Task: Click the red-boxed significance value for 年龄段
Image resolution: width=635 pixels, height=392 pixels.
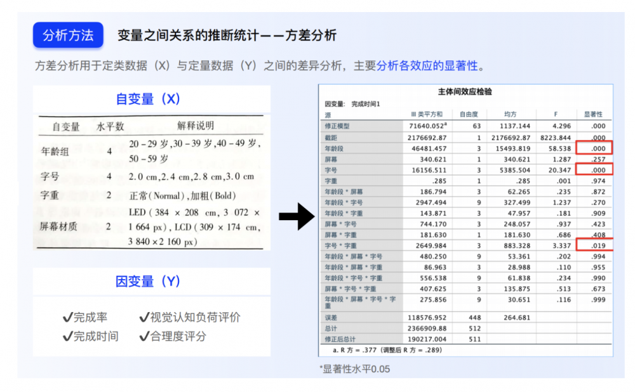Action: point(594,148)
